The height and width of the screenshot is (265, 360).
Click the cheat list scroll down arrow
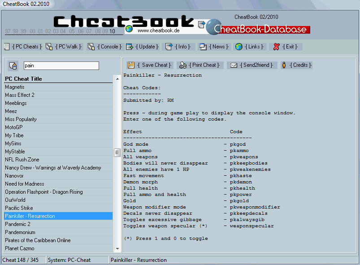117,249
